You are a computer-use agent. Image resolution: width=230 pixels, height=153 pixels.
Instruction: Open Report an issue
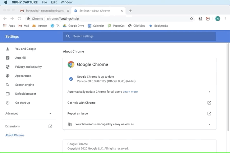click(139, 113)
